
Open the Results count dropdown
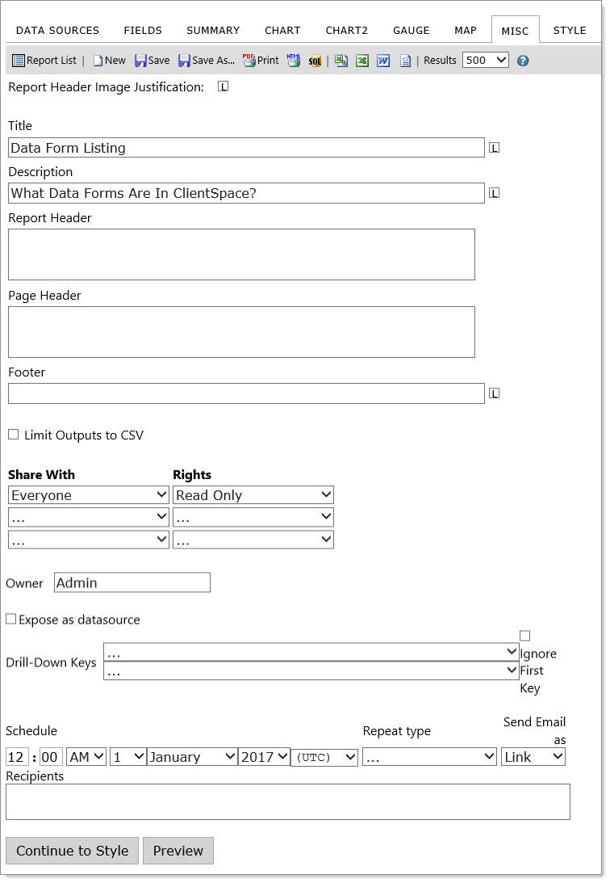(x=486, y=60)
